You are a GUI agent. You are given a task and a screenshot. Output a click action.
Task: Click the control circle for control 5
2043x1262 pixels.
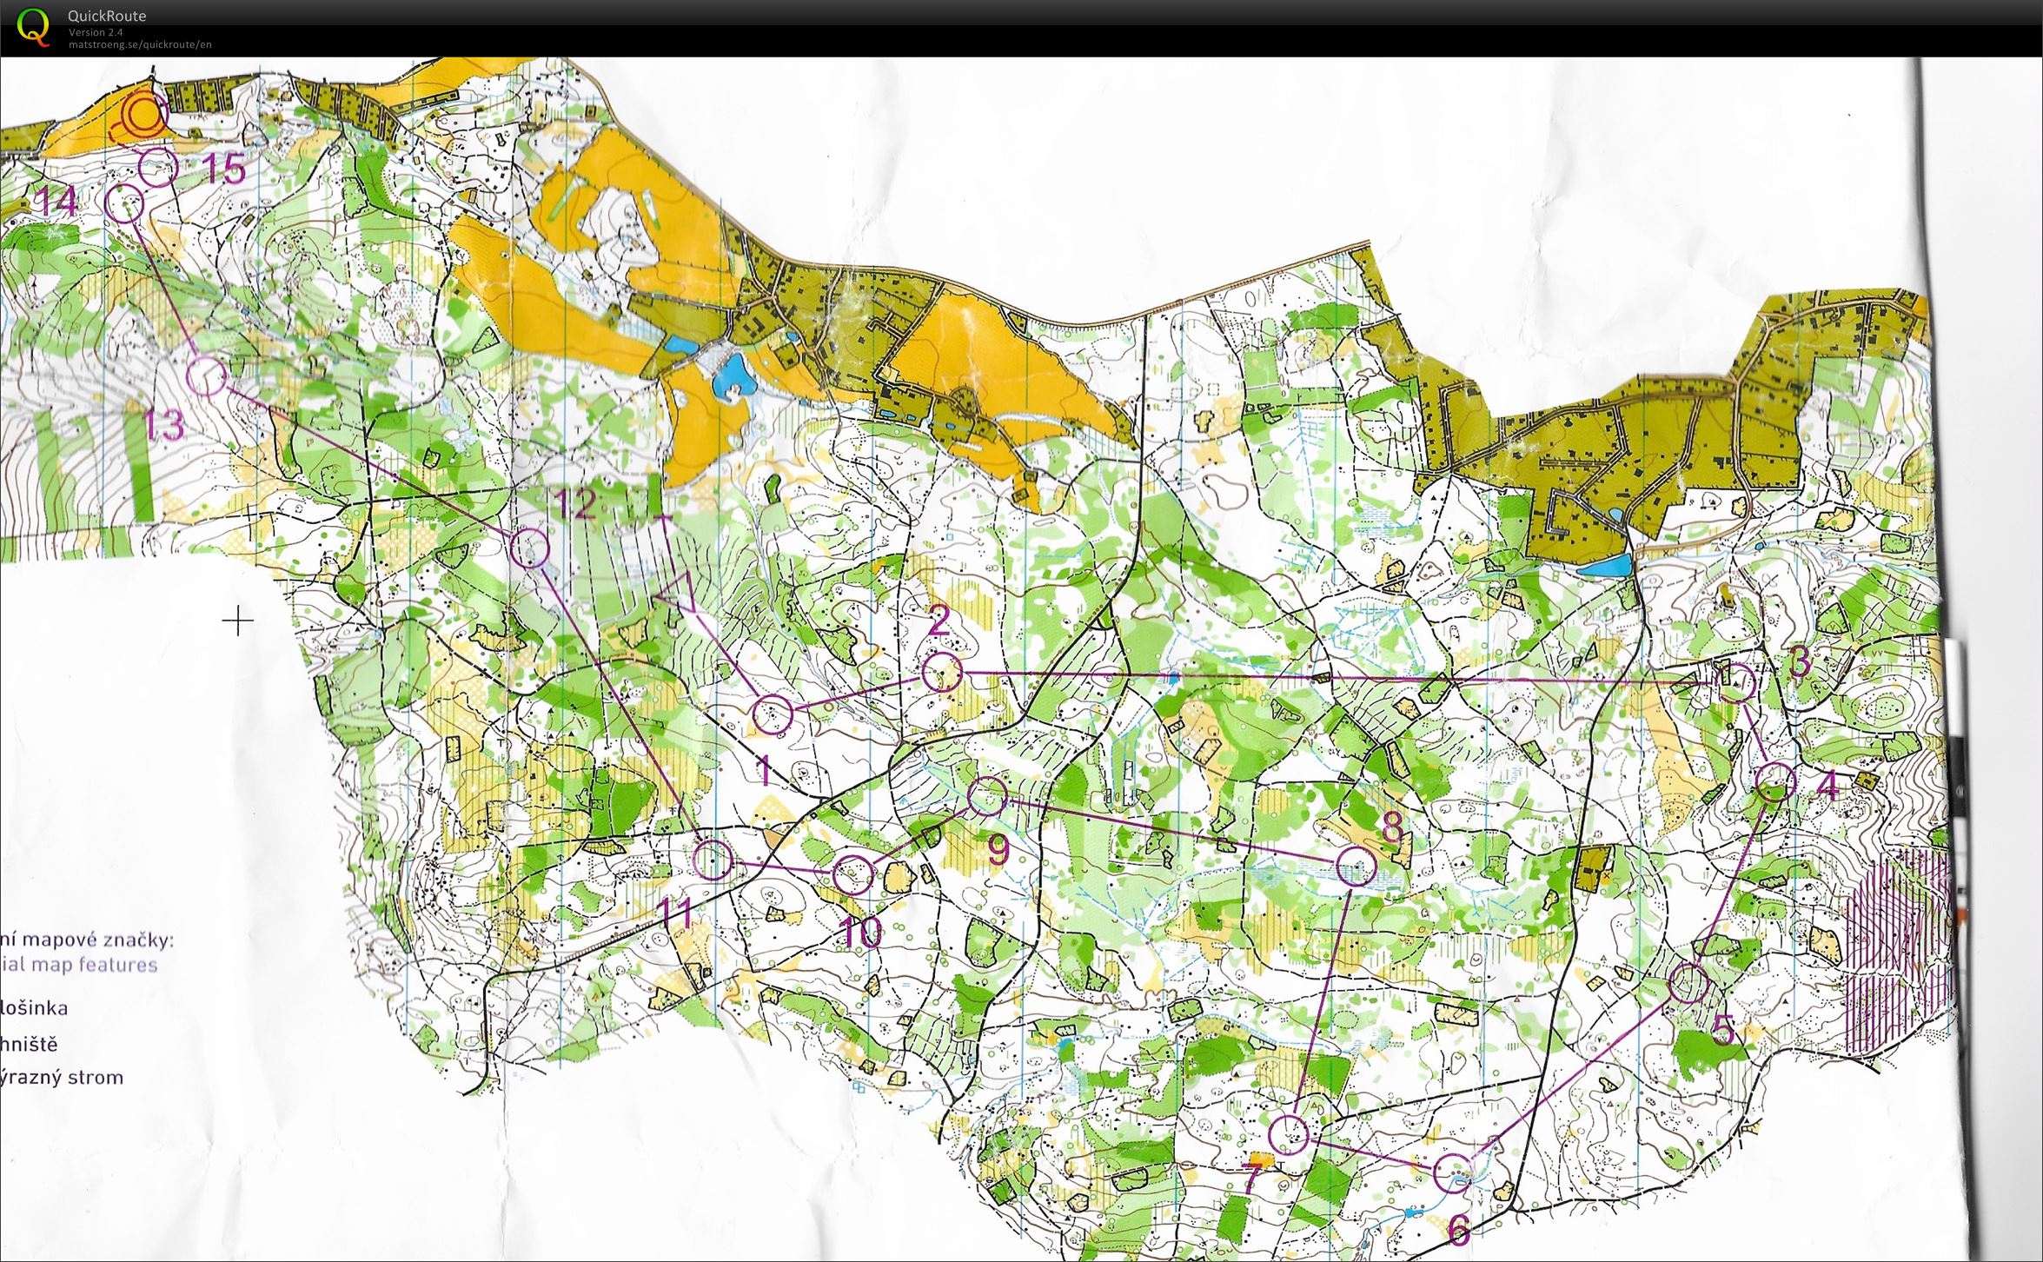(1688, 983)
